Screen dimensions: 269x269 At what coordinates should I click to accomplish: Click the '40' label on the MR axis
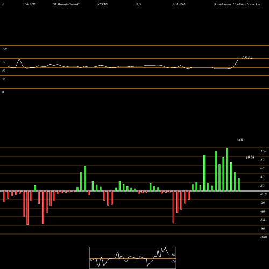[263, 177]
